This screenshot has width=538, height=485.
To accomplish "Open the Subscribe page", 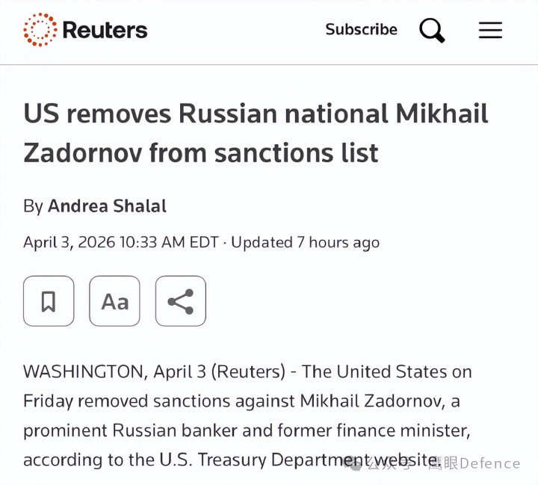I will (x=361, y=30).
